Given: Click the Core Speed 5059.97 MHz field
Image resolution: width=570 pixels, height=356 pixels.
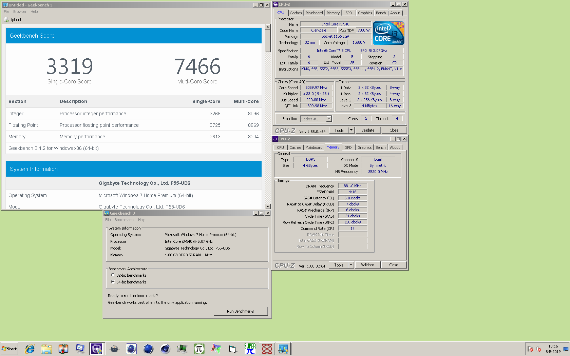Looking at the screenshot, I should [x=316, y=87].
